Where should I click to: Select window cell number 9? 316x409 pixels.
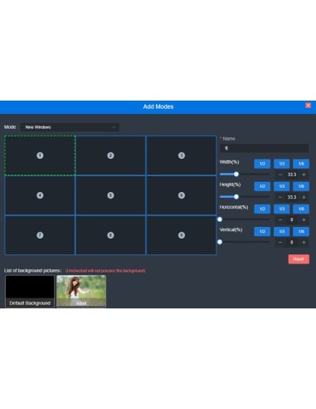(x=182, y=235)
